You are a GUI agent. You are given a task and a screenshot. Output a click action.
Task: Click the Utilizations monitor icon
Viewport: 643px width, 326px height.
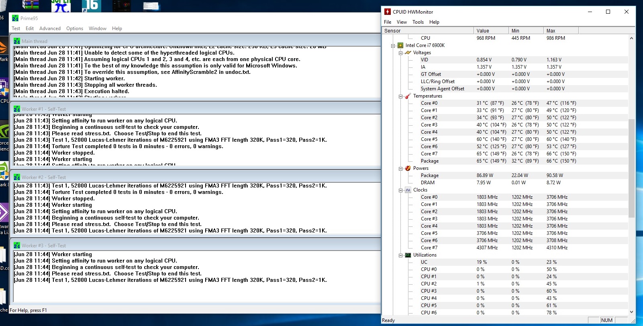coord(408,255)
